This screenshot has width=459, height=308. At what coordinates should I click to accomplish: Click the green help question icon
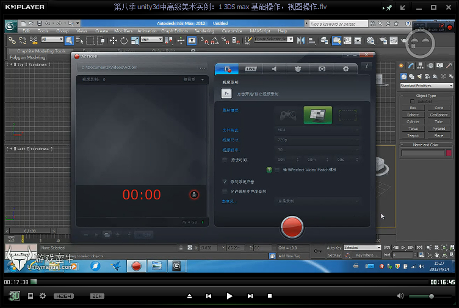pos(269,170)
